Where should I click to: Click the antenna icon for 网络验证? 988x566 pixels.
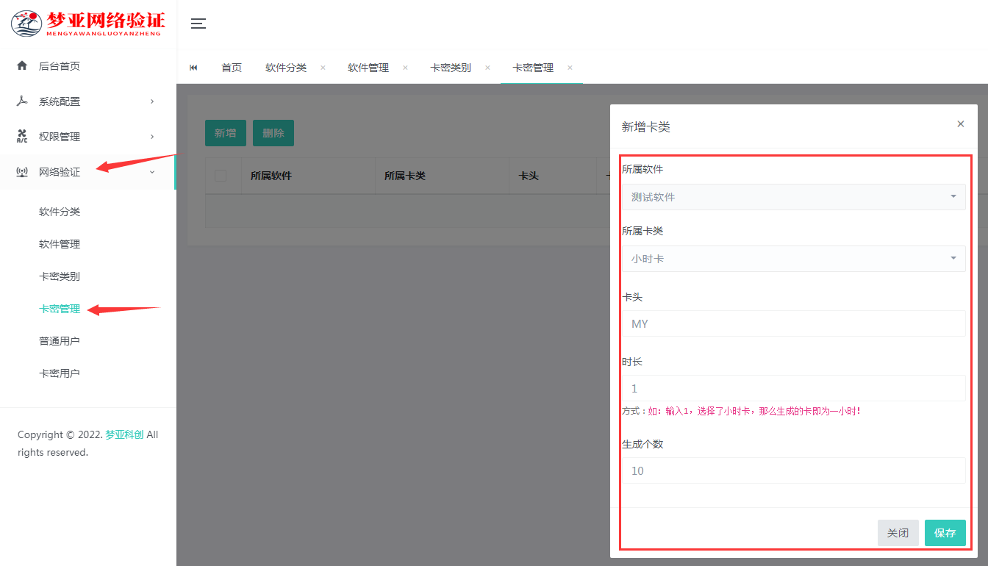[22, 171]
